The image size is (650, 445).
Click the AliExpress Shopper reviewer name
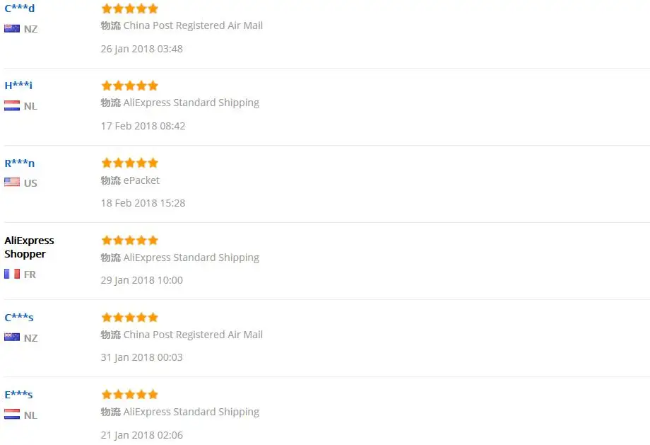(x=29, y=247)
